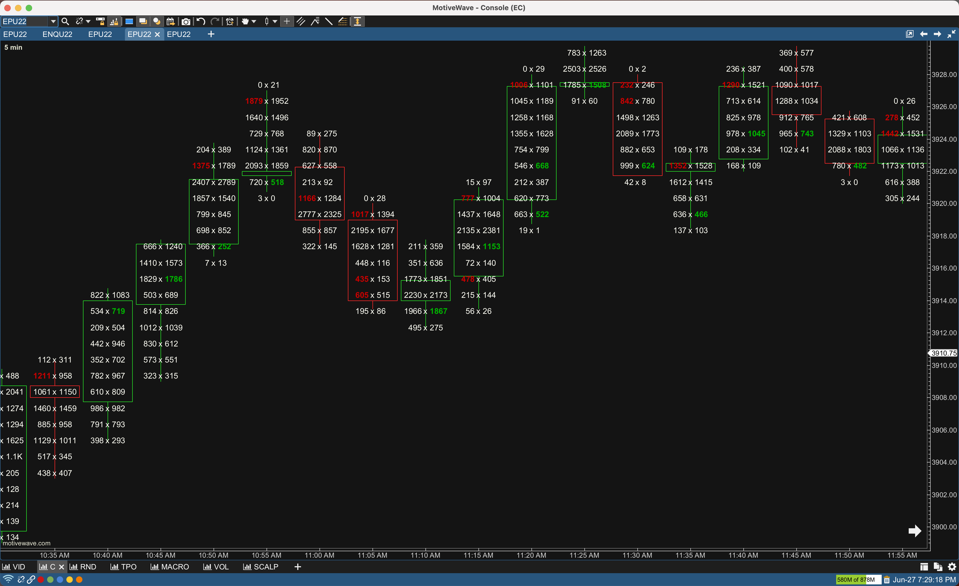Click the overlapping squares toolbar icon
This screenshot has width=959, height=586.
pos(143,21)
